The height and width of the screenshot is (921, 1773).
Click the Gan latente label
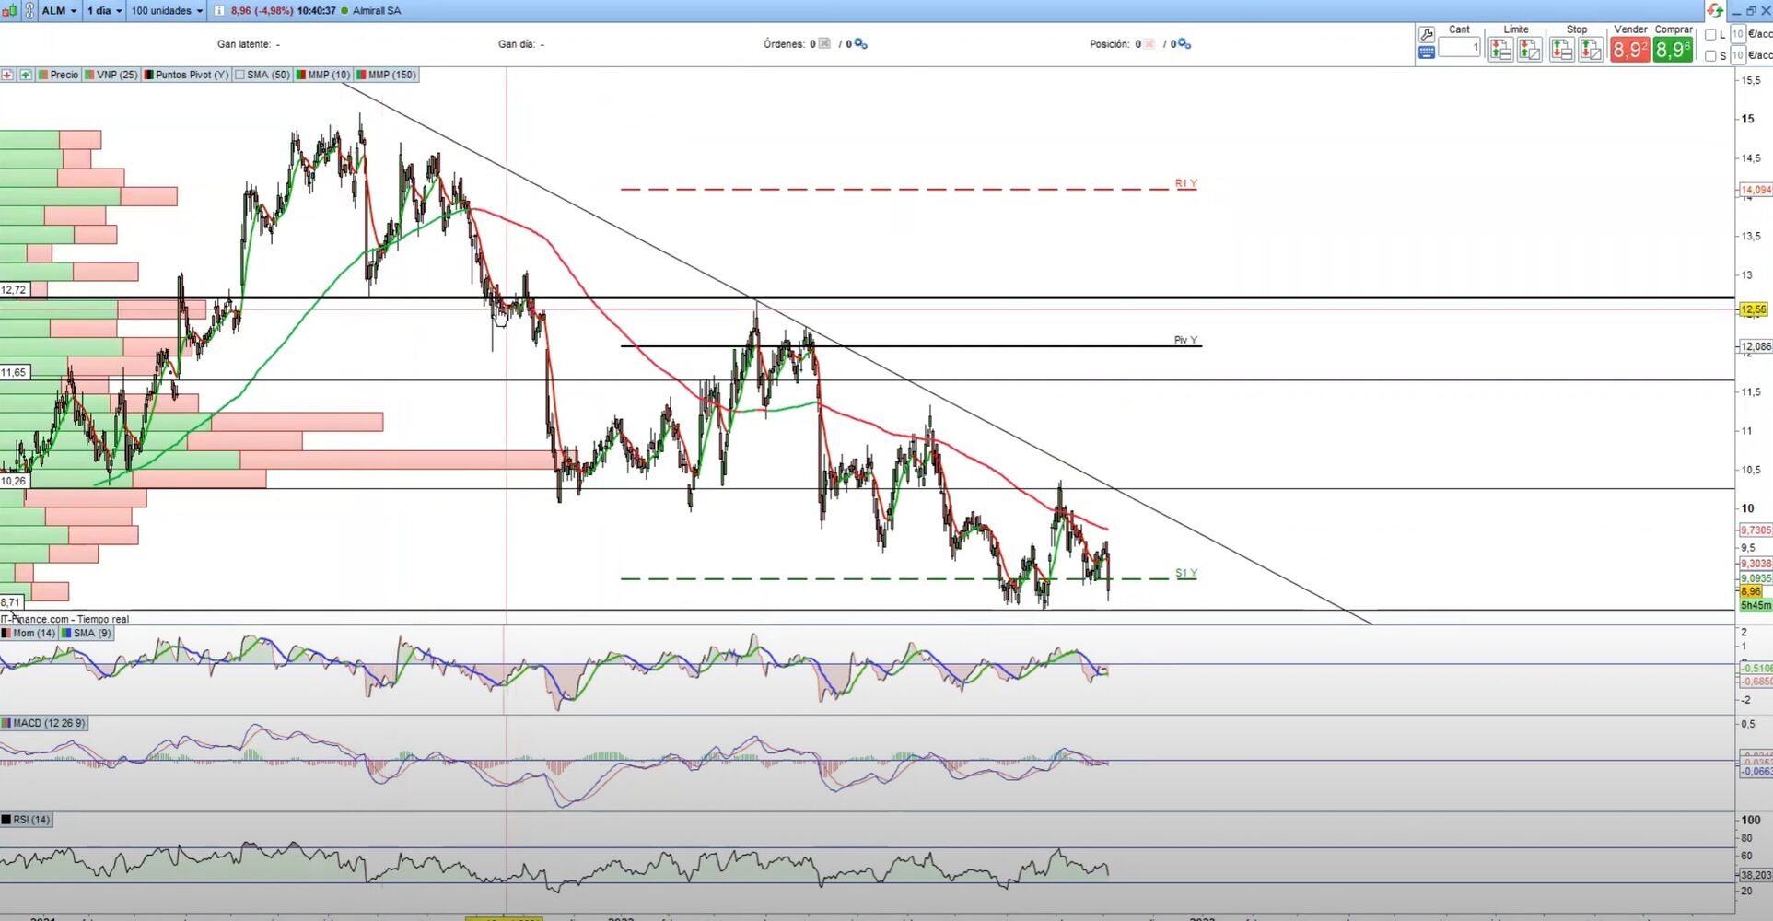pyautogui.click(x=244, y=44)
